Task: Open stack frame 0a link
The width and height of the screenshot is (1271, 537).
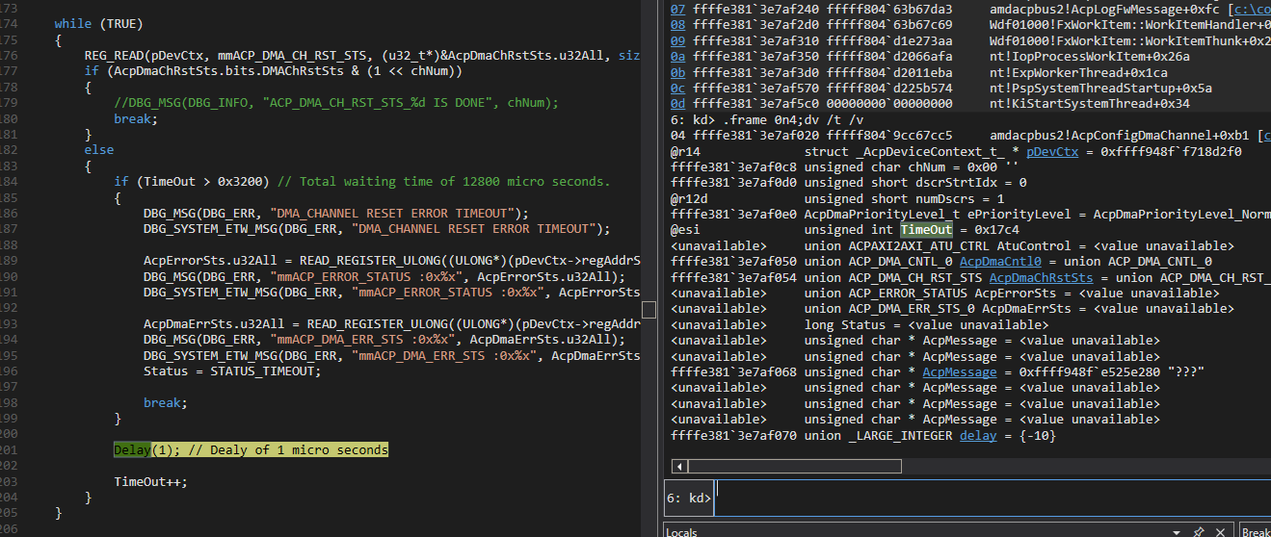Action: 677,57
